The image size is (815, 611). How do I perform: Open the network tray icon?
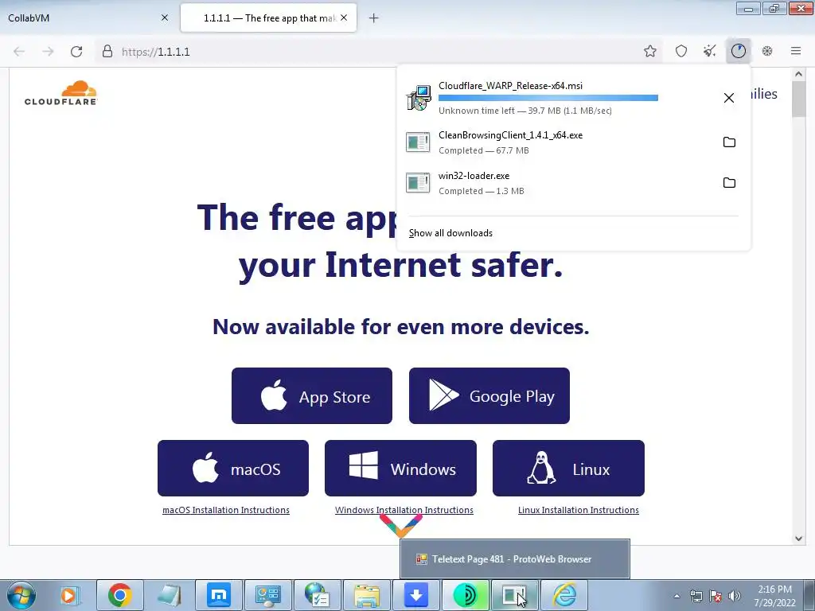pyautogui.click(x=696, y=596)
